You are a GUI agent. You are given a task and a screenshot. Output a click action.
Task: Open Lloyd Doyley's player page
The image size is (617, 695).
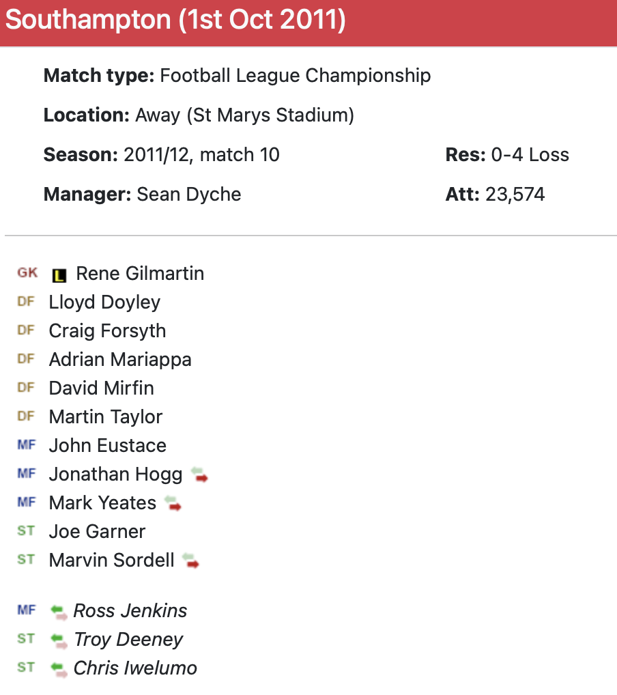[104, 302]
